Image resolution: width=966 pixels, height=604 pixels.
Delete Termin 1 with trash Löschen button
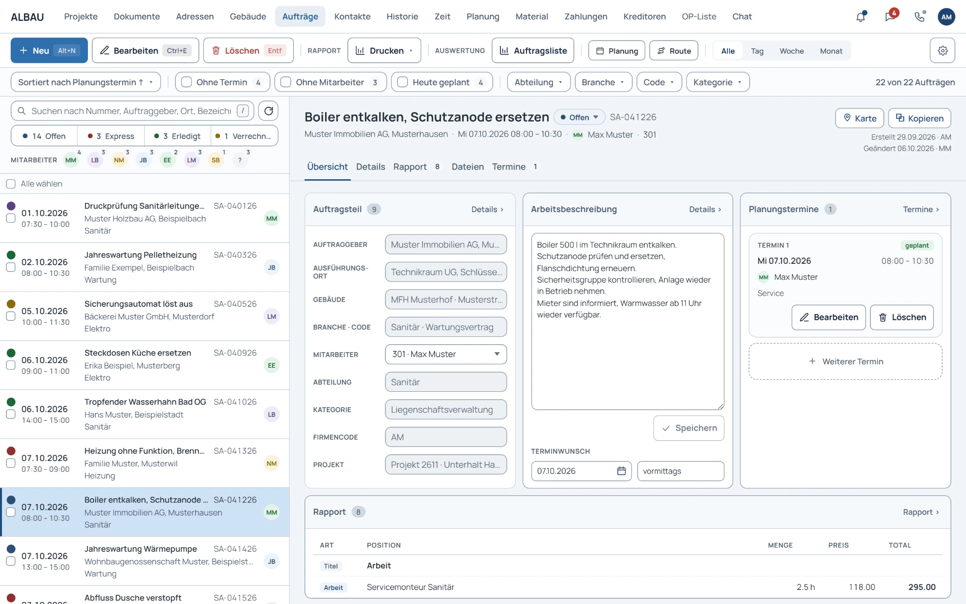(x=901, y=317)
